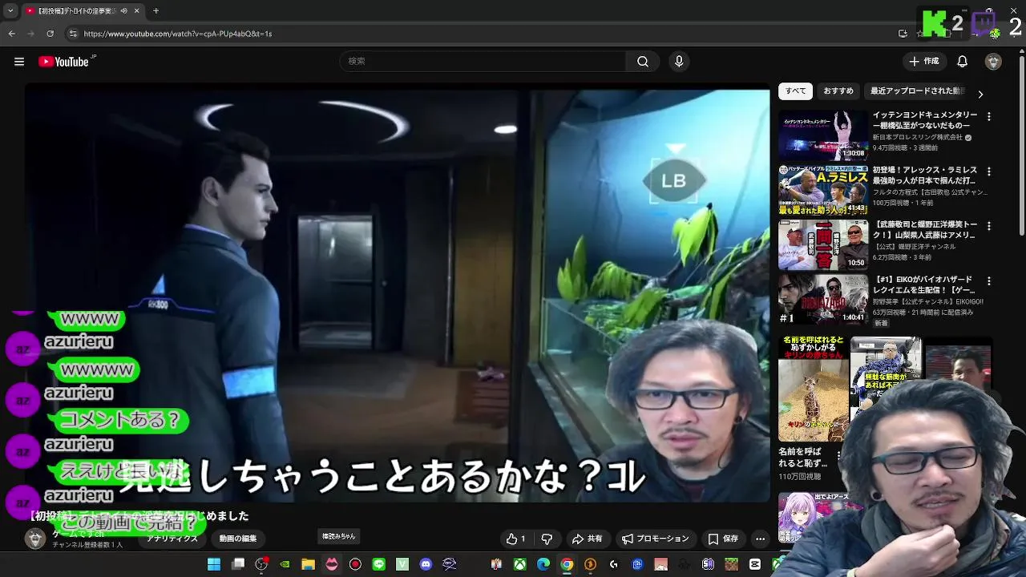The image size is (1026, 577).
Task: Click the 動画の編集 button
Action: click(238, 539)
